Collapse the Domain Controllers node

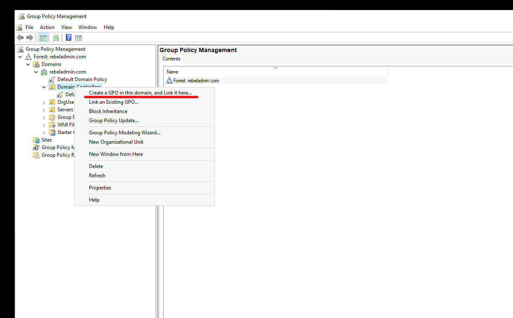pos(44,87)
